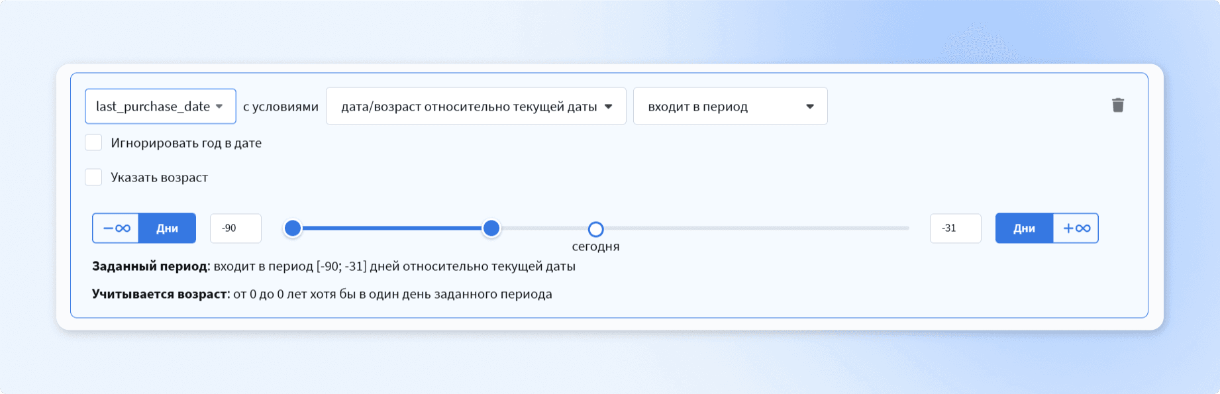The width and height of the screenshot is (1220, 394).
Task: Click the сегодня marker on slider
Action: coord(595,229)
